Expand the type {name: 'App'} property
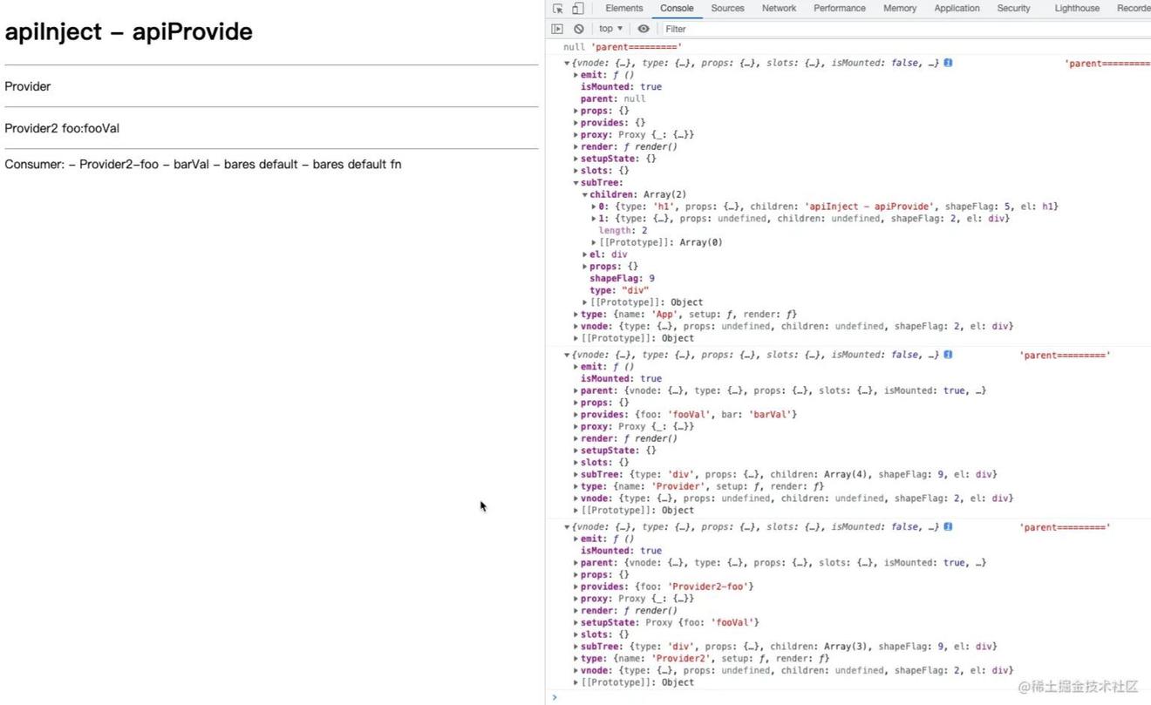1151x705 pixels. pyautogui.click(x=576, y=315)
